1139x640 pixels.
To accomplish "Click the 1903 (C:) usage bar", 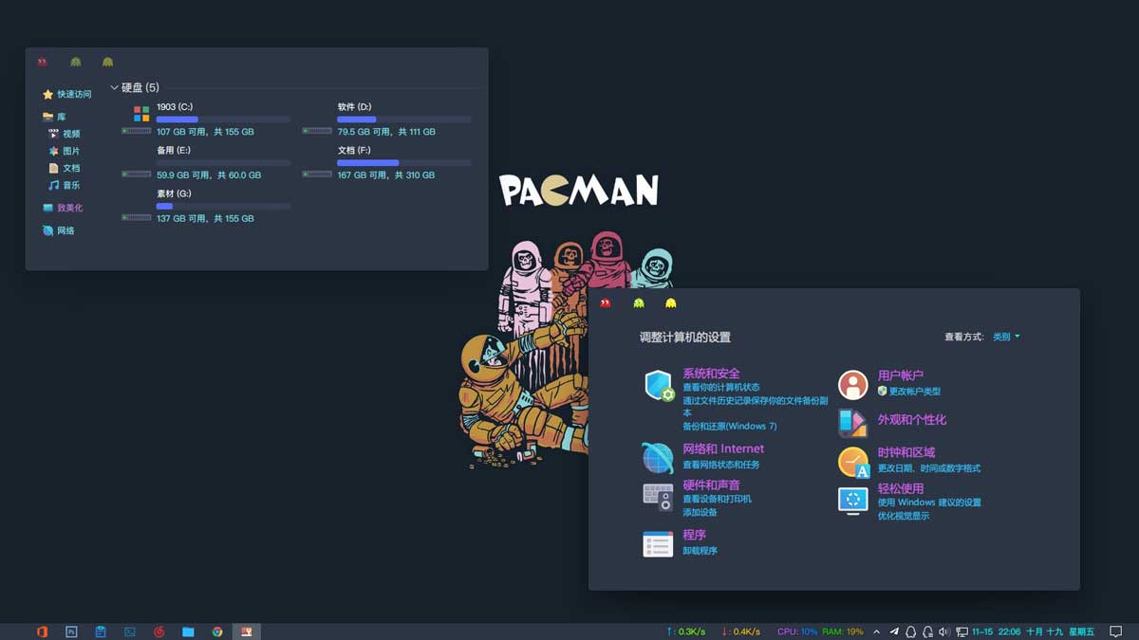I will (x=223, y=119).
